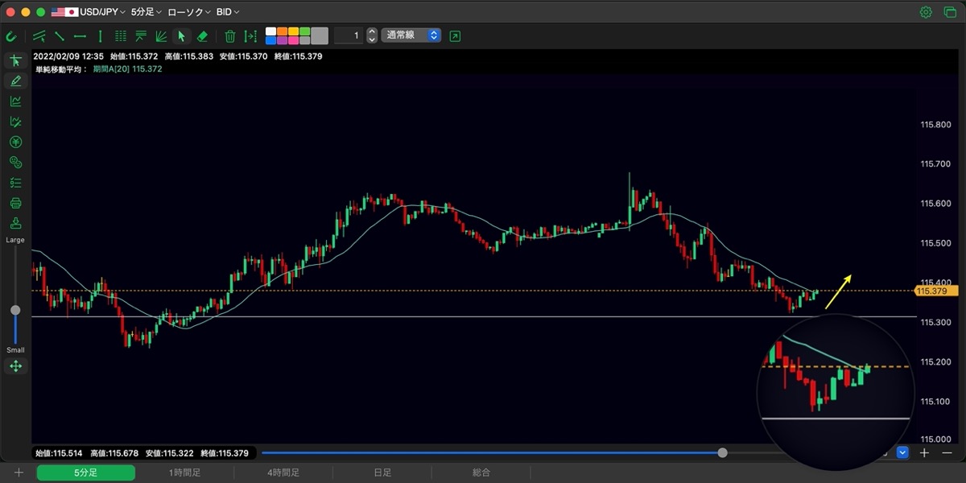Switch to the 1時間足 tab
The image size is (966, 483).
(x=184, y=473)
